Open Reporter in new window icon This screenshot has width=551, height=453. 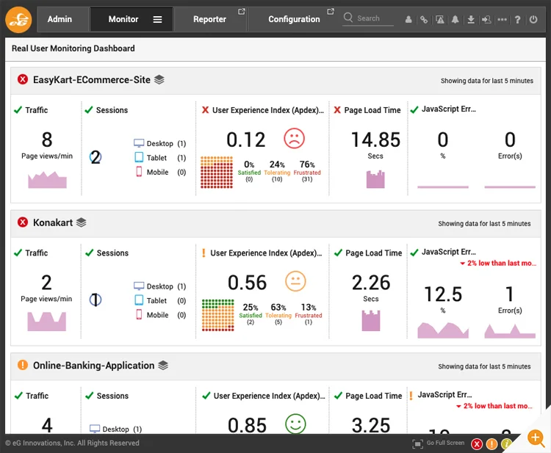241,12
